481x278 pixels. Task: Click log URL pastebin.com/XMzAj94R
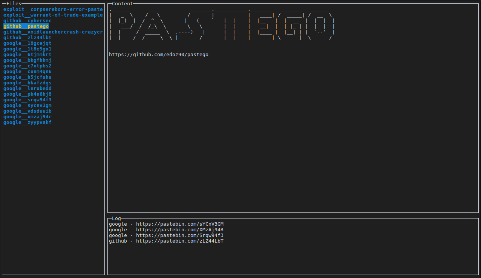pos(180,230)
